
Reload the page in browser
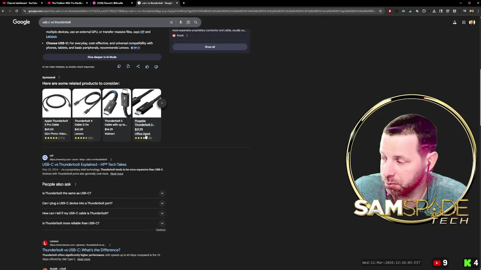point(17,11)
